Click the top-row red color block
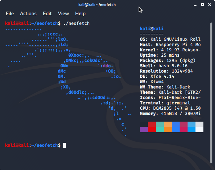Screen dimensions: 215x170 152,124
